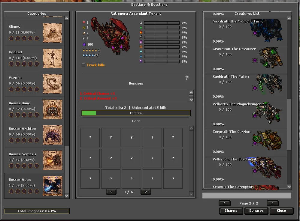Click the death resistance dark sphere icon
The height and width of the screenshot is (221, 300).
coord(141,37)
